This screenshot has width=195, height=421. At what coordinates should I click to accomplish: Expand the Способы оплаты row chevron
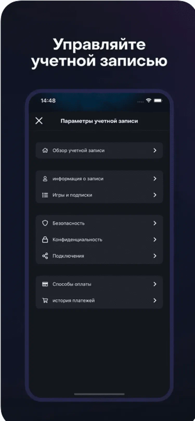click(x=155, y=284)
